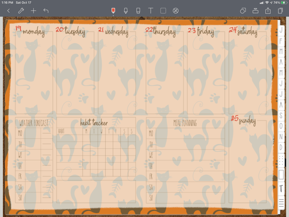The height and width of the screenshot is (217, 289).
Task: Go to the S month tab
Action: pos(281,116)
